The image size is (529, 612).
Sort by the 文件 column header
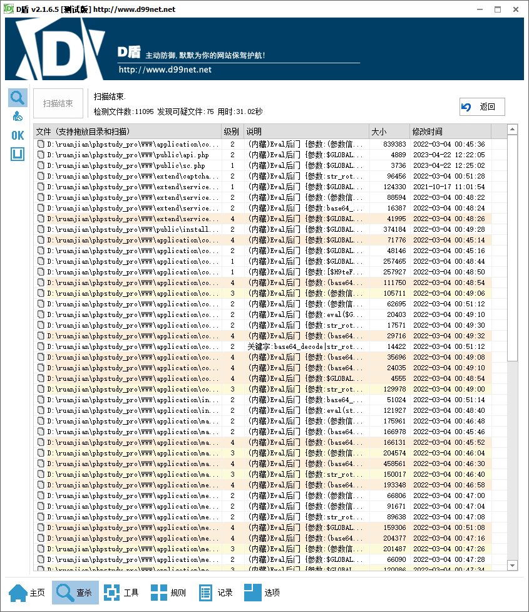(127, 132)
